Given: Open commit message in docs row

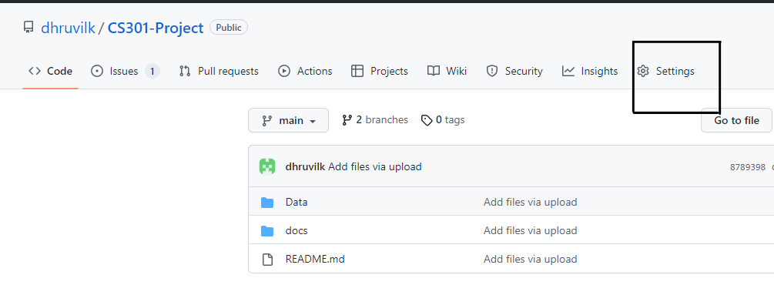Looking at the screenshot, I should tap(530, 230).
